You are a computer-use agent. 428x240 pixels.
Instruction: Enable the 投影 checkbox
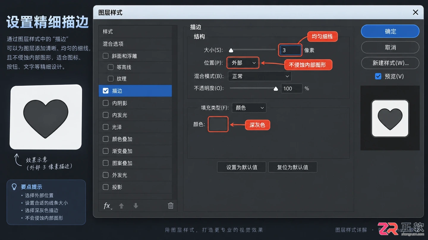coord(106,187)
